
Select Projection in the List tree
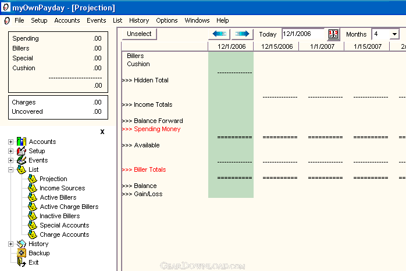tap(54, 179)
